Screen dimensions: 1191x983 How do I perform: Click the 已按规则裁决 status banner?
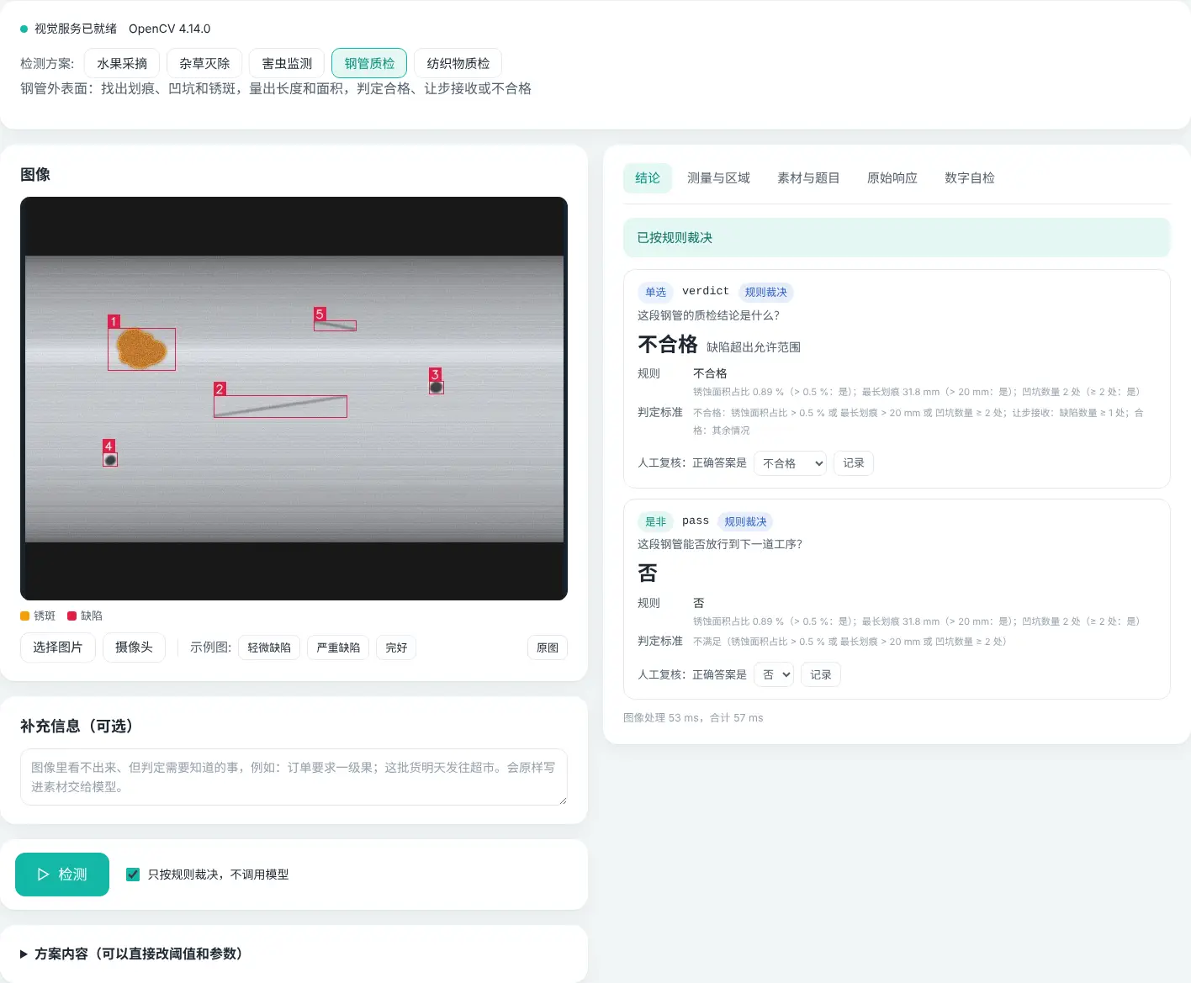point(897,238)
